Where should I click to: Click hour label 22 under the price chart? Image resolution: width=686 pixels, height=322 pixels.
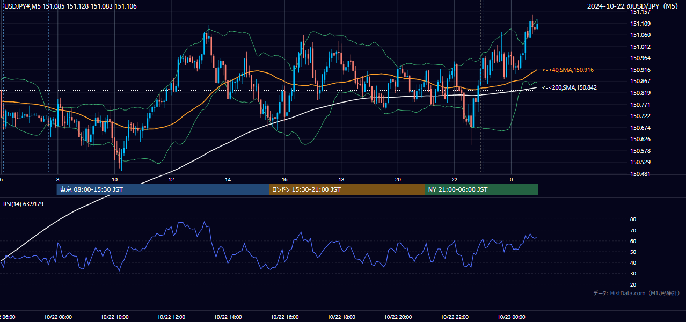pos(455,179)
